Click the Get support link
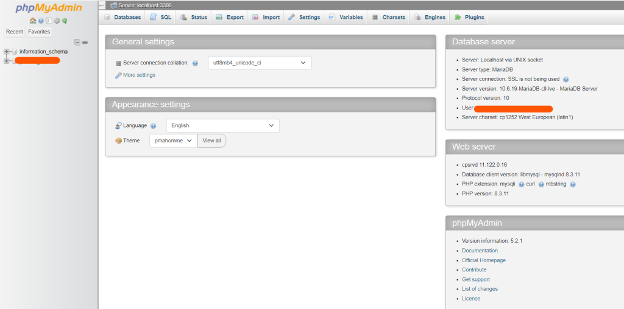 point(475,280)
